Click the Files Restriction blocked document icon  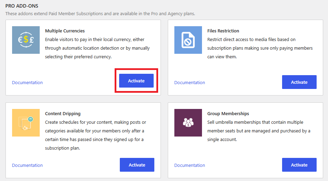(x=188, y=40)
